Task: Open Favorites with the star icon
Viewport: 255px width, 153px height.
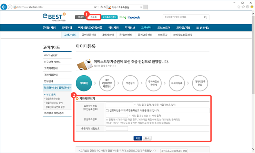Action: [243, 7]
